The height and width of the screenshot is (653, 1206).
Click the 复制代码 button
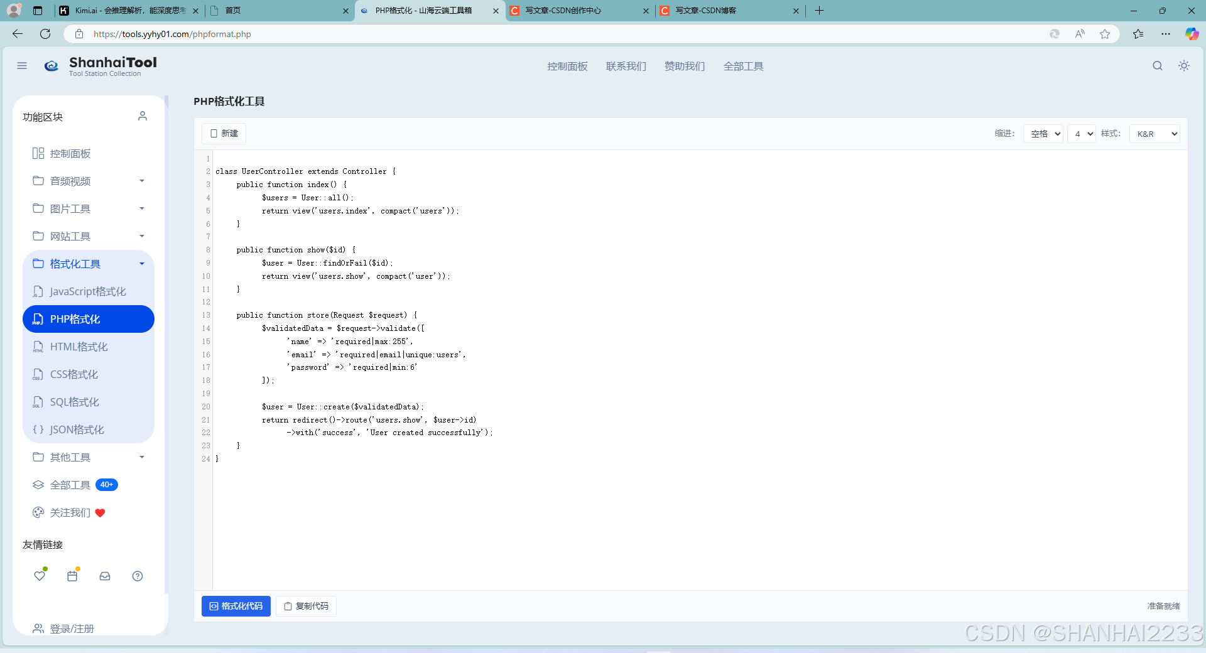306,606
